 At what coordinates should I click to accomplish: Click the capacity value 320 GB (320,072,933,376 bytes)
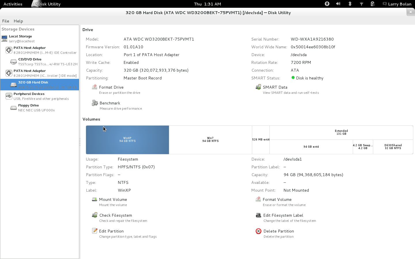point(156,70)
